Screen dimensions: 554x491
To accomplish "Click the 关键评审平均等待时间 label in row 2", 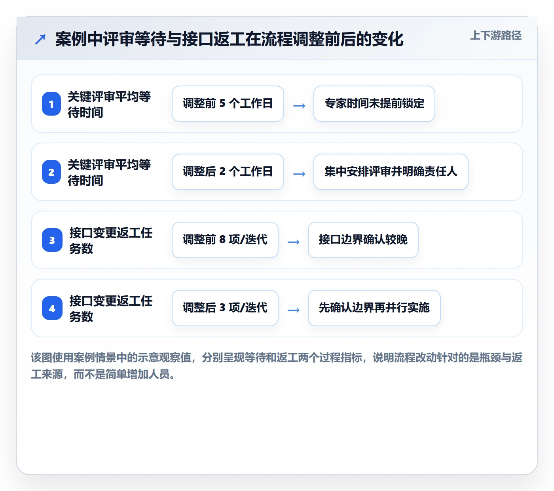I will click(x=109, y=172).
